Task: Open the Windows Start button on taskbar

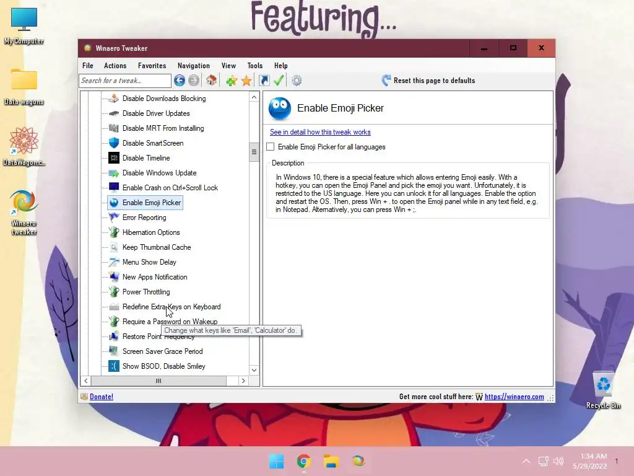Action: click(x=277, y=461)
